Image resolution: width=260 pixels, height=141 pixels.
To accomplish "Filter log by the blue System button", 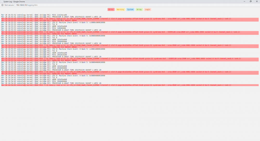I will [130, 9].
